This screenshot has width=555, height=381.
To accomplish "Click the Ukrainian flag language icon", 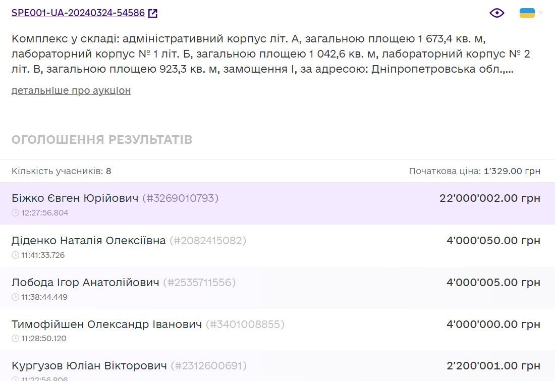I will pyautogui.click(x=527, y=13).
